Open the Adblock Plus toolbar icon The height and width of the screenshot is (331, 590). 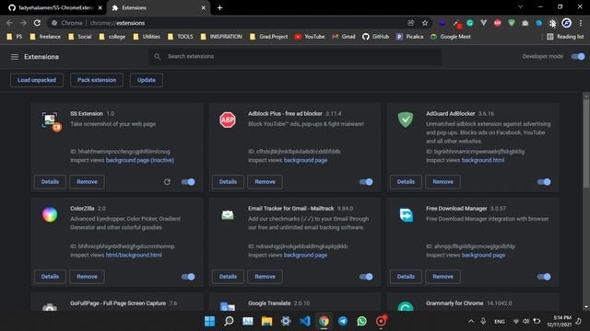pos(498,23)
